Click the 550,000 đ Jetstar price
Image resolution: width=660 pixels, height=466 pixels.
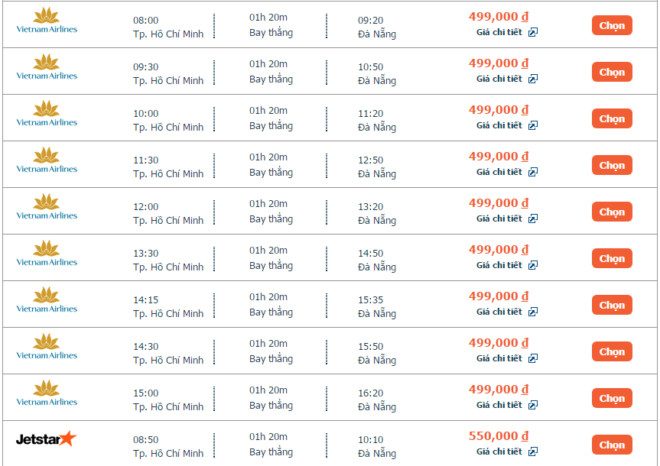click(498, 436)
